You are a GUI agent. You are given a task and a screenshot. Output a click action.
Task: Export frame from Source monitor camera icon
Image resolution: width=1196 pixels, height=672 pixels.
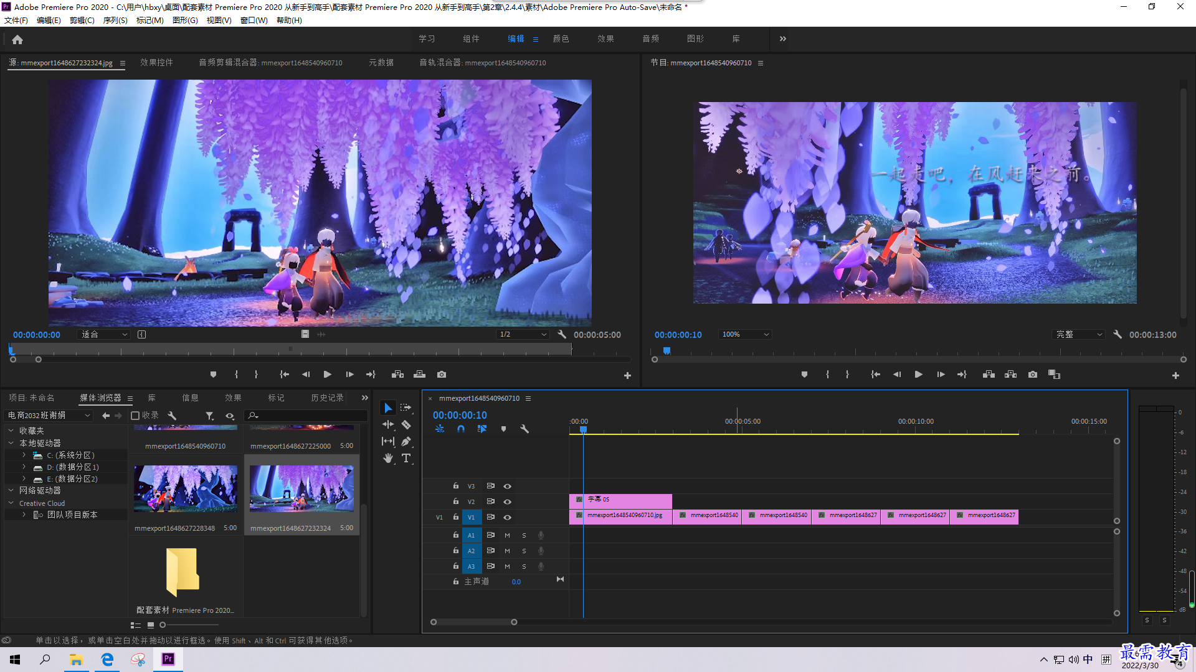tap(442, 375)
